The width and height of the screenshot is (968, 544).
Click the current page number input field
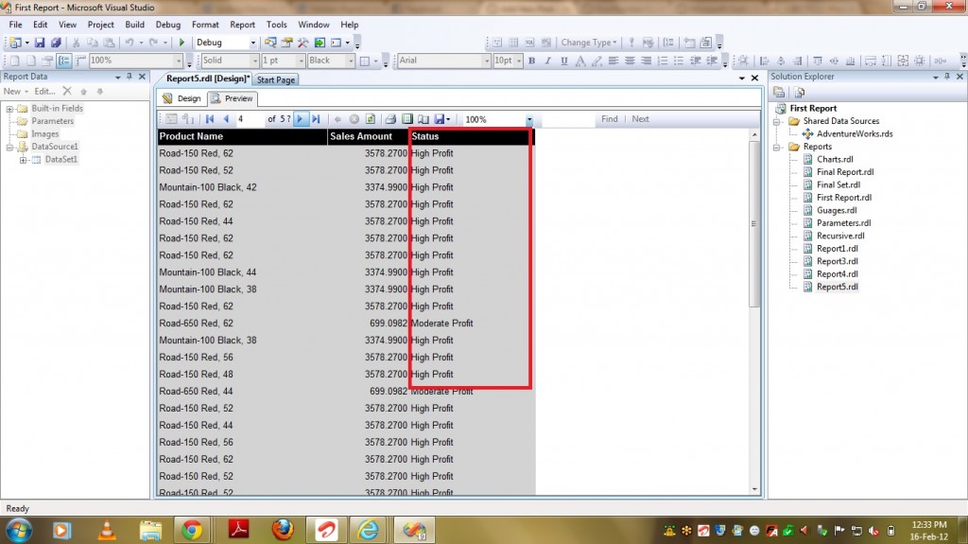coord(249,119)
